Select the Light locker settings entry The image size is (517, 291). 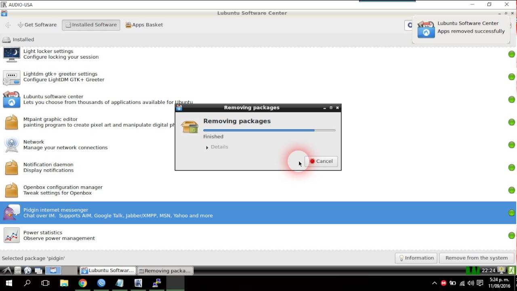258,54
